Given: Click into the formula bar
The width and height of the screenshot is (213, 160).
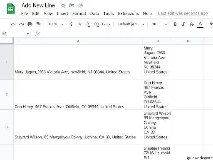Looking at the screenshot, I should [128, 34].
